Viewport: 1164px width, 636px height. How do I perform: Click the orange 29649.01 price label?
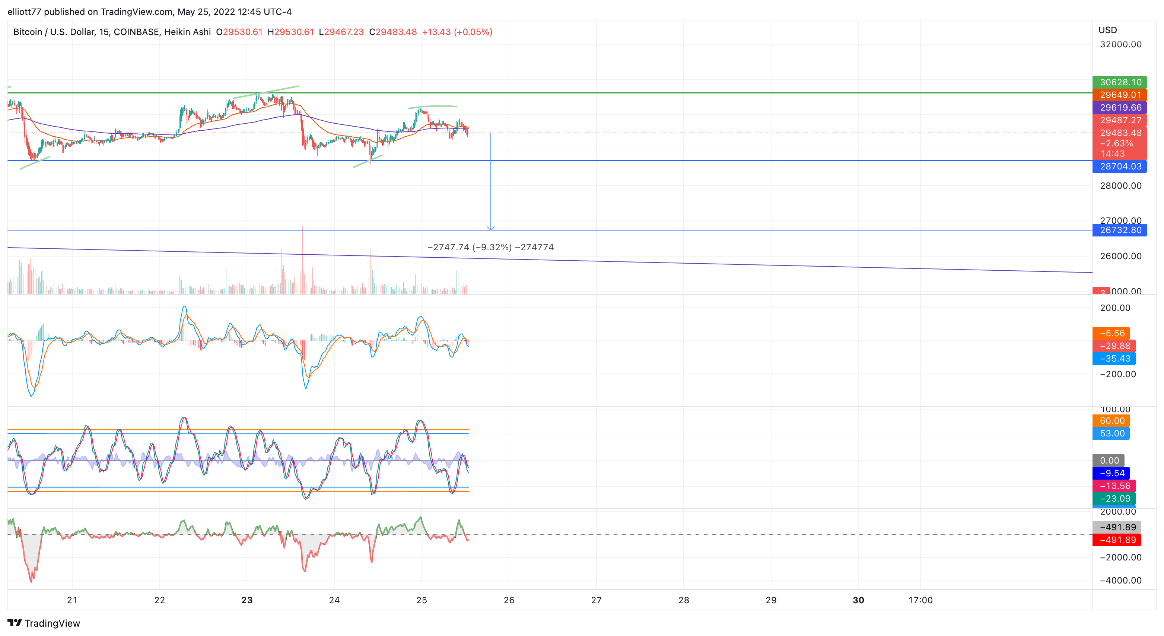pos(1119,95)
